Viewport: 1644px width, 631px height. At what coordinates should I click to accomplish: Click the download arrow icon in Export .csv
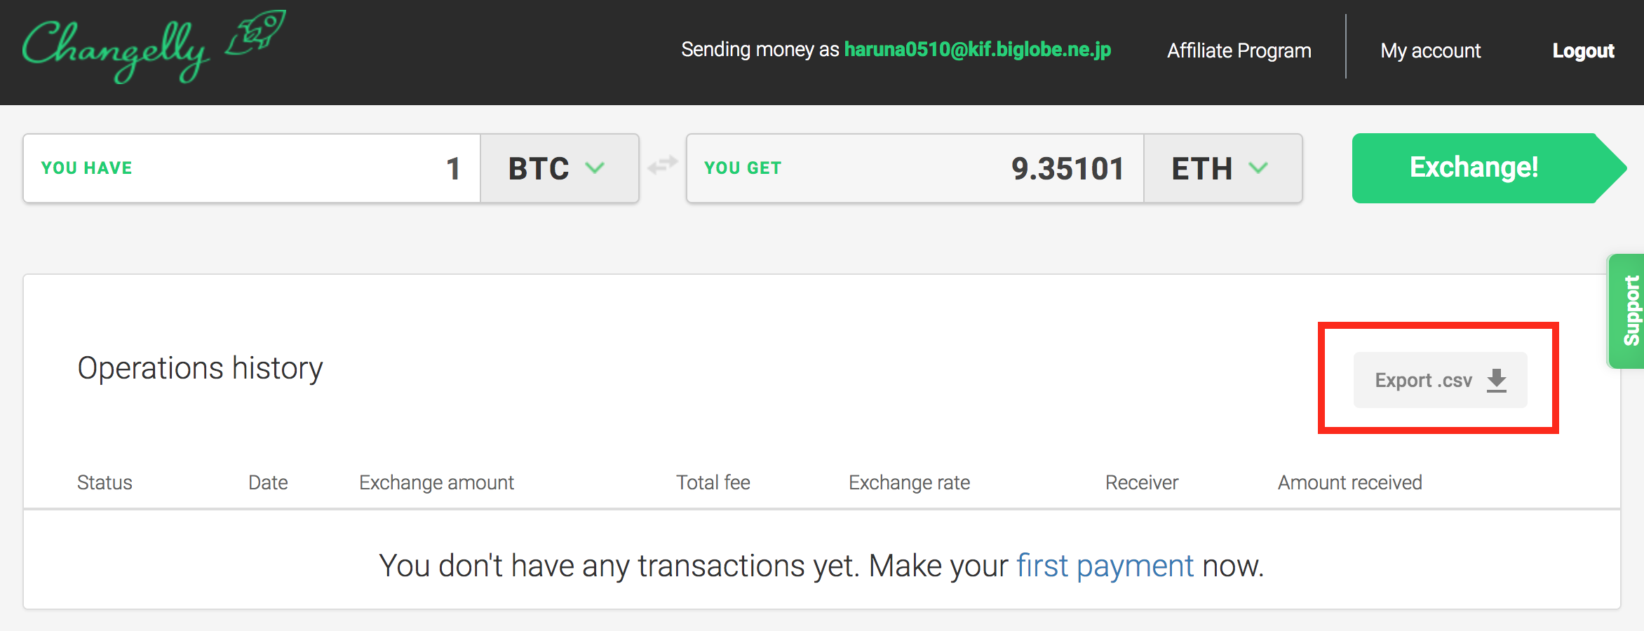click(1497, 381)
